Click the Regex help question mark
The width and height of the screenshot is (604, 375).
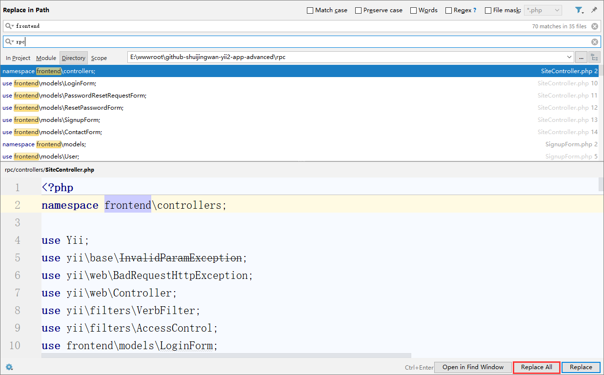coord(475,10)
